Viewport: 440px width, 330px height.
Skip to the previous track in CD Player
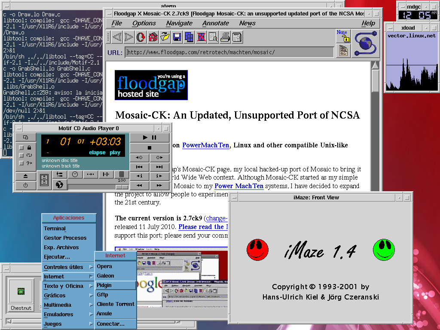coord(140,167)
